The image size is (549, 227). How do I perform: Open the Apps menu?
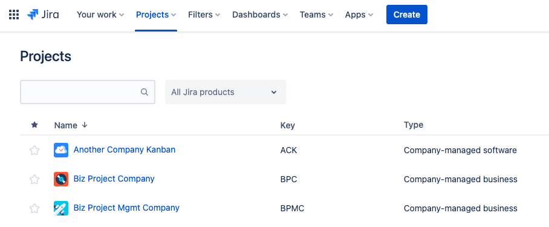pyautogui.click(x=359, y=15)
